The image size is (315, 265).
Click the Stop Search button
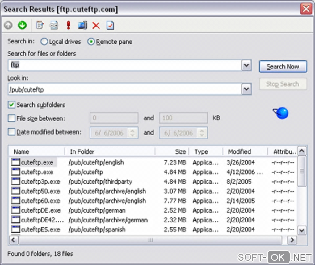click(x=283, y=84)
